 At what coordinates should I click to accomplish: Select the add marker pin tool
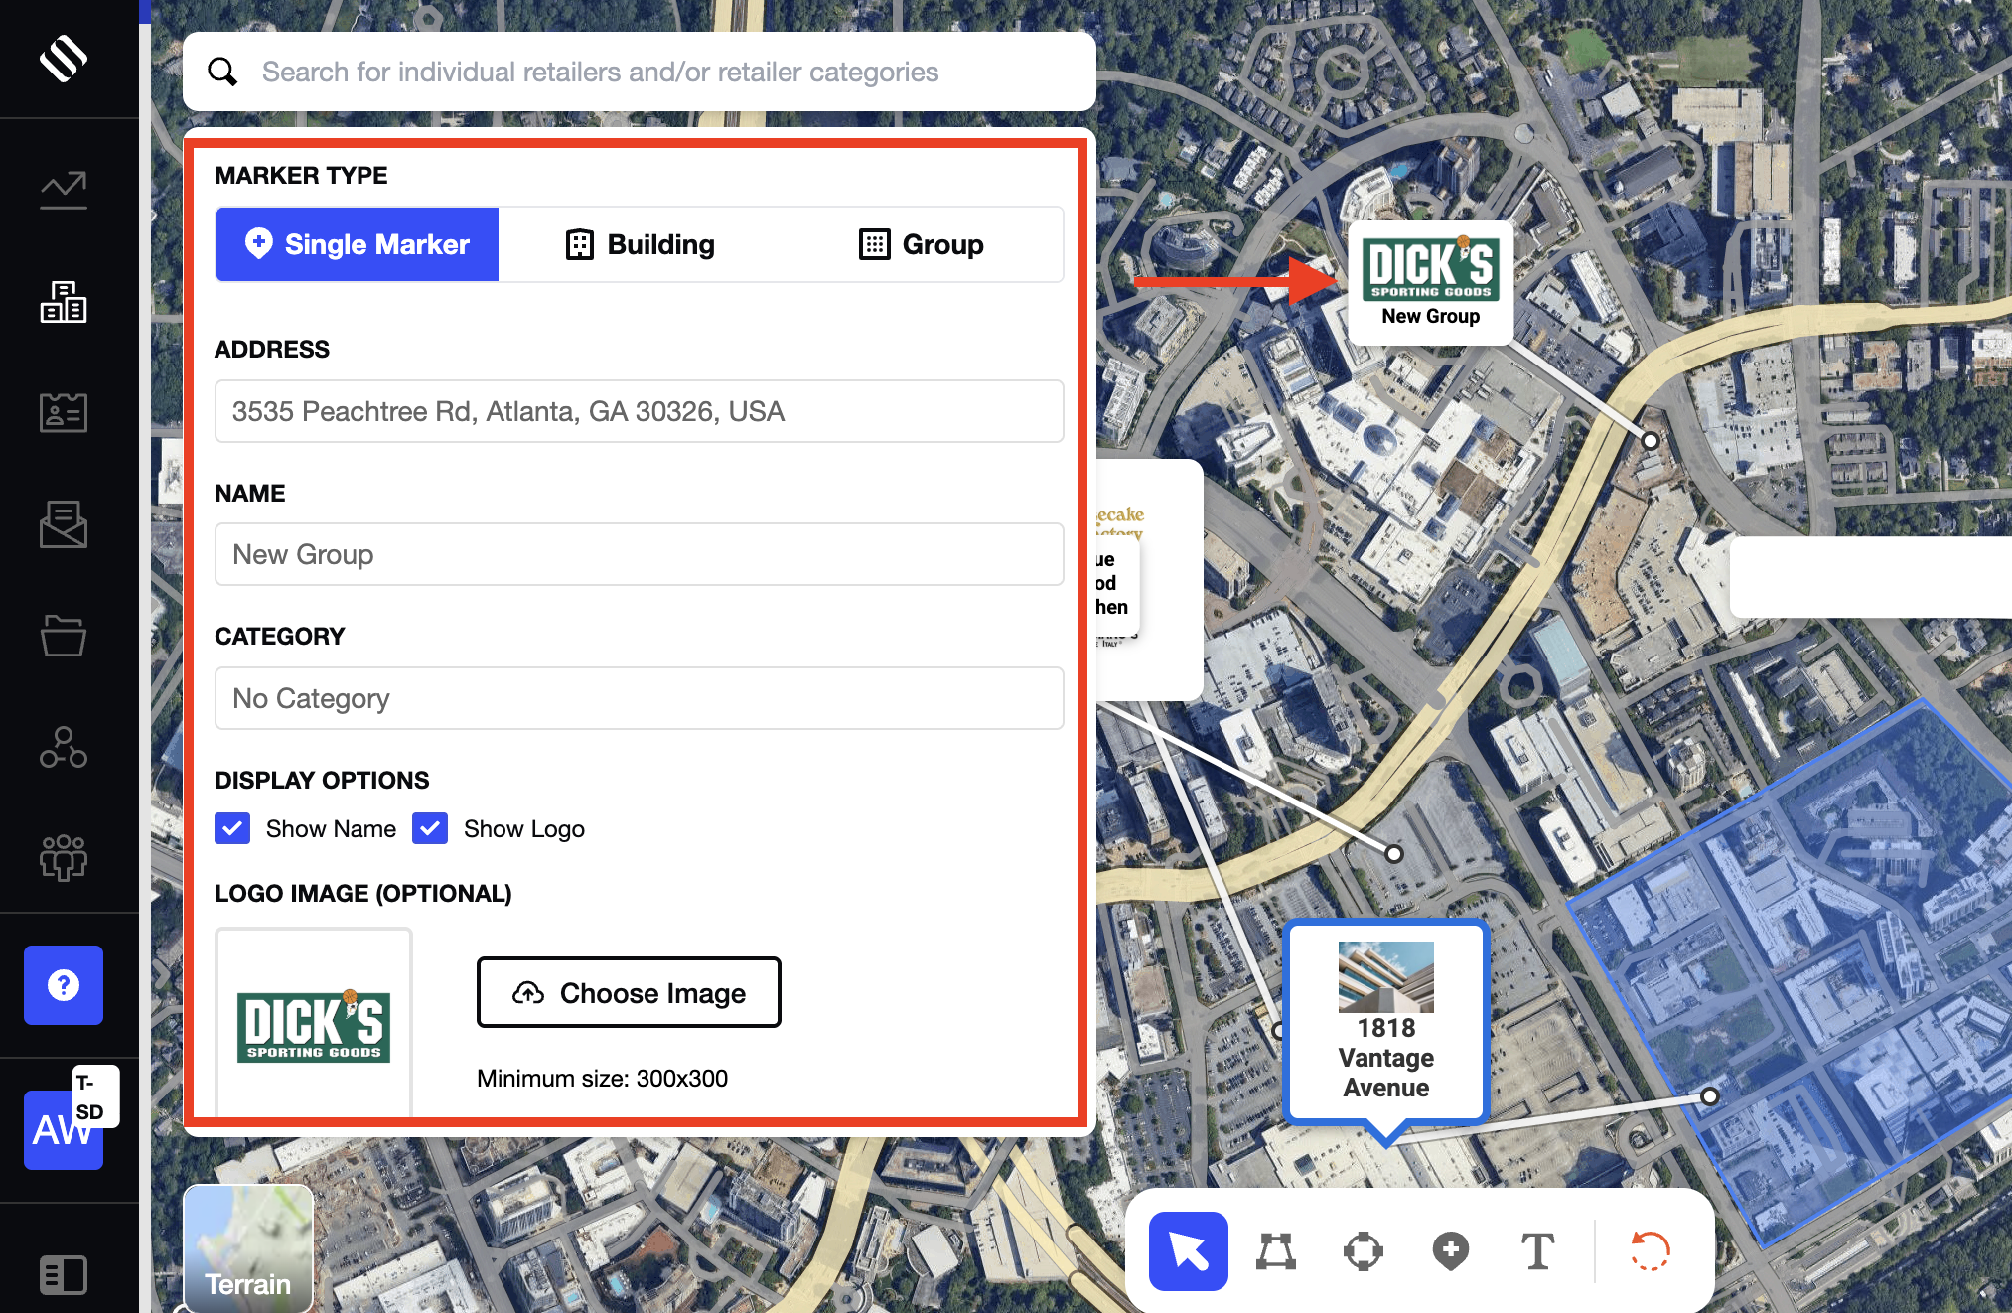[x=1450, y=1250]
